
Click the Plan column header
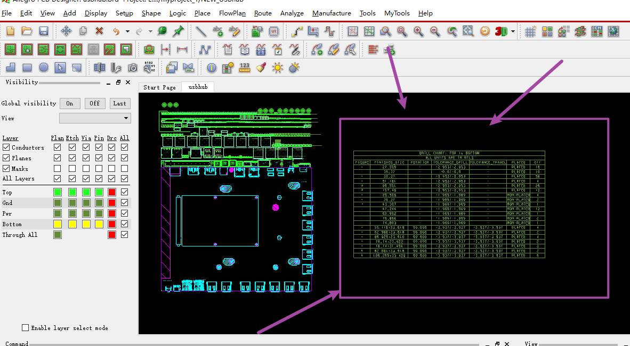pyautogui.click(x=58, y=138)
